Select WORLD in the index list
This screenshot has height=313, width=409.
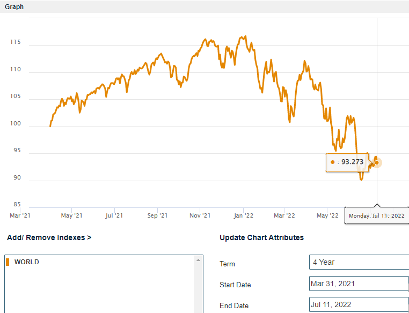pyautogui.click(x=27, y=262)
